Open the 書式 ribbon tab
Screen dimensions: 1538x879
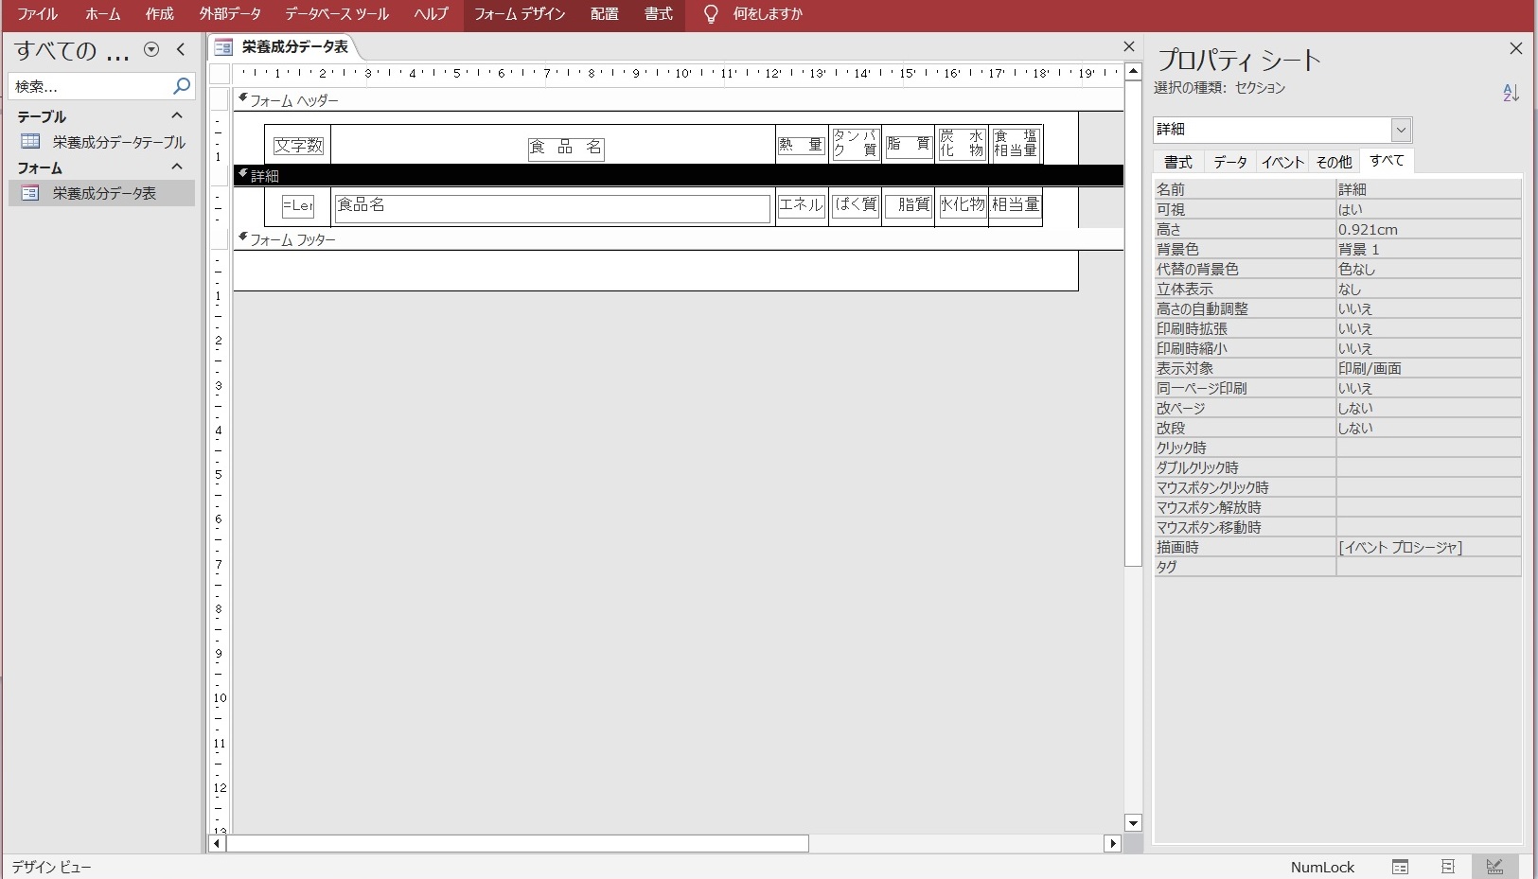(x=658, y=14)
